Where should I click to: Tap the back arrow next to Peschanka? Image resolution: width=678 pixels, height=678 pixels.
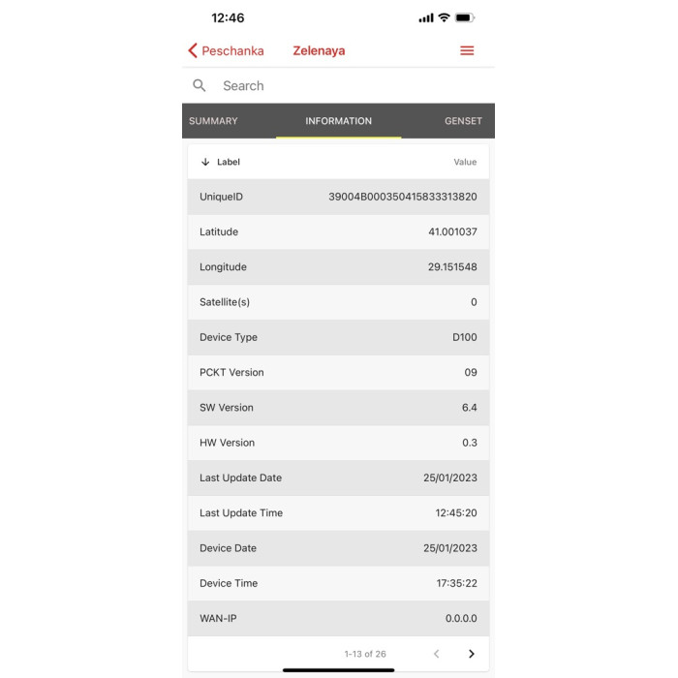[x=193, y=50]
